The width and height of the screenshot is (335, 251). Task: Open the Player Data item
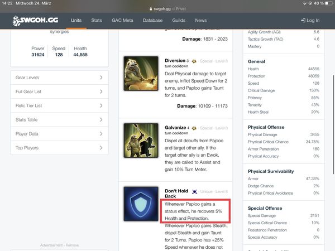pos(59,134)
